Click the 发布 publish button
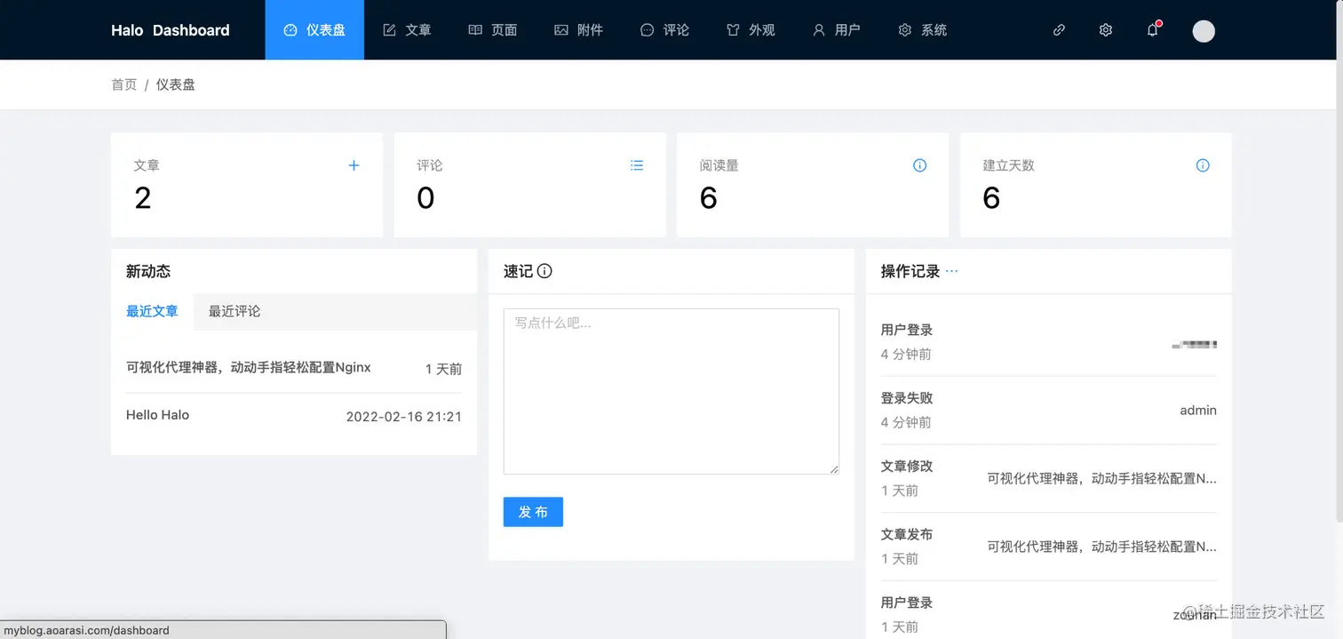 [533, 512]
